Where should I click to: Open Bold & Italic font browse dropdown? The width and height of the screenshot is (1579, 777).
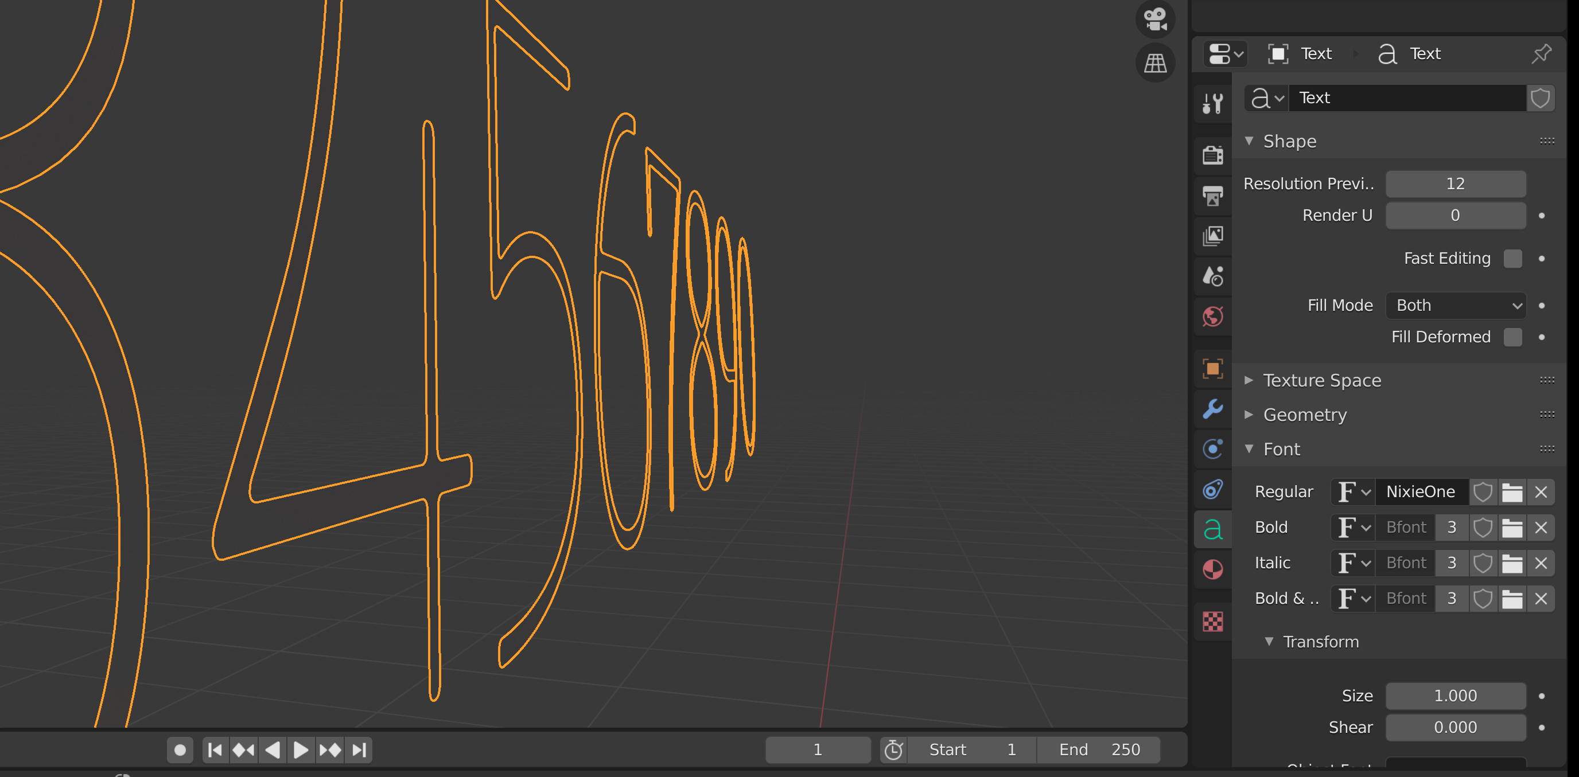(x=1354, y=599)
